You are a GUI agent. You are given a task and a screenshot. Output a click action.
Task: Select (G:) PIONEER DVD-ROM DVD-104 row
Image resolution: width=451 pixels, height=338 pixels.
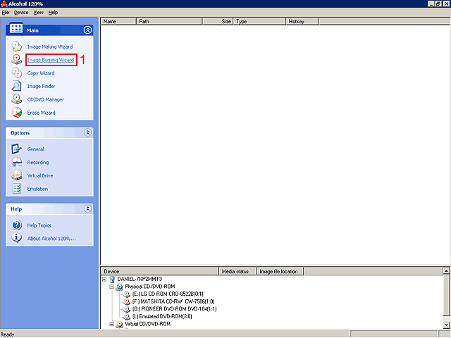pyautogui.click(x=174, y=309)
